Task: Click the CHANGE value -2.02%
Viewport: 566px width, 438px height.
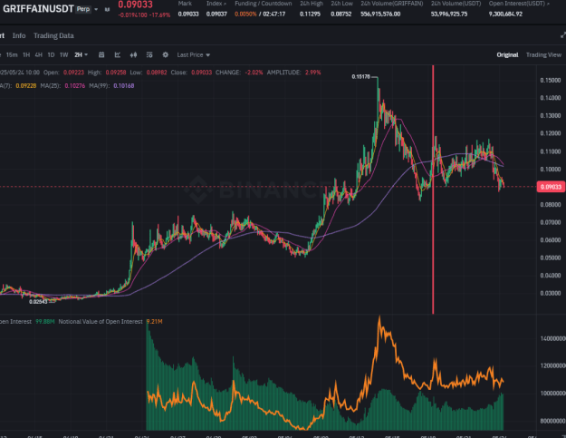Action: pos(254,73)
